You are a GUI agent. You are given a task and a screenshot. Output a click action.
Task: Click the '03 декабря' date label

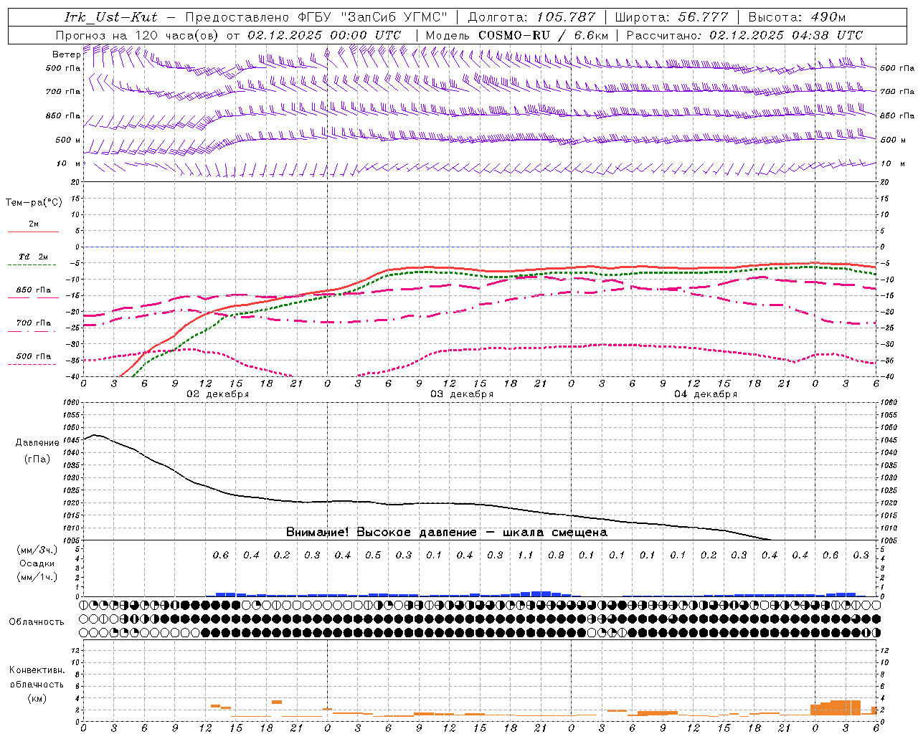pos(462,394)
